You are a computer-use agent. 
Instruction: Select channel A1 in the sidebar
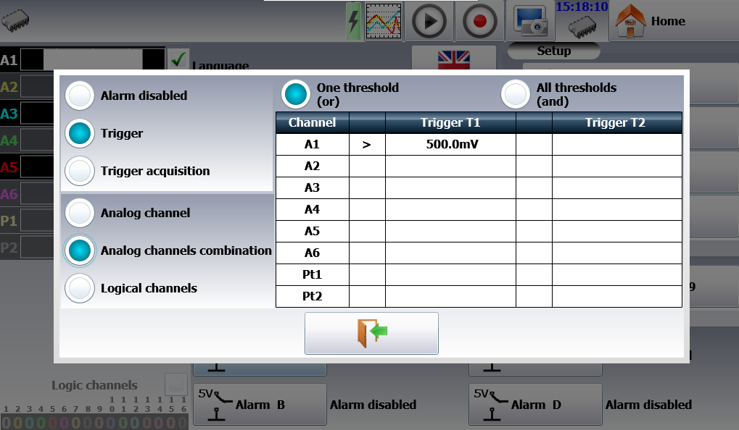(9, 60)
